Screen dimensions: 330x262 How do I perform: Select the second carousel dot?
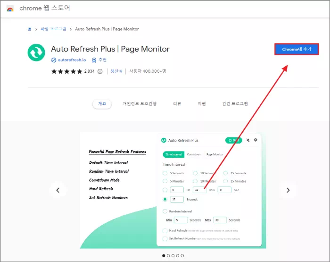pyautogui.click(x=168, y=256)
